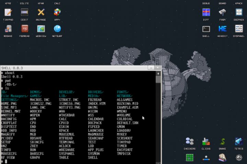Click the KFAR desktop label
Screen dimensions: 247x164
(41, 3)
